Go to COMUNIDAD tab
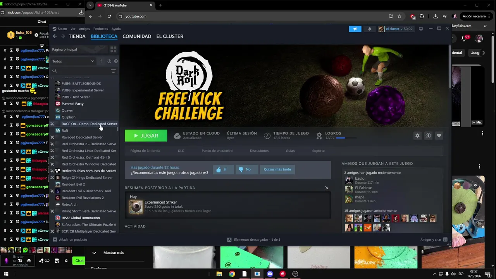Image resolution: width=496 pixels, height=279 pixels. coord(137,36)
